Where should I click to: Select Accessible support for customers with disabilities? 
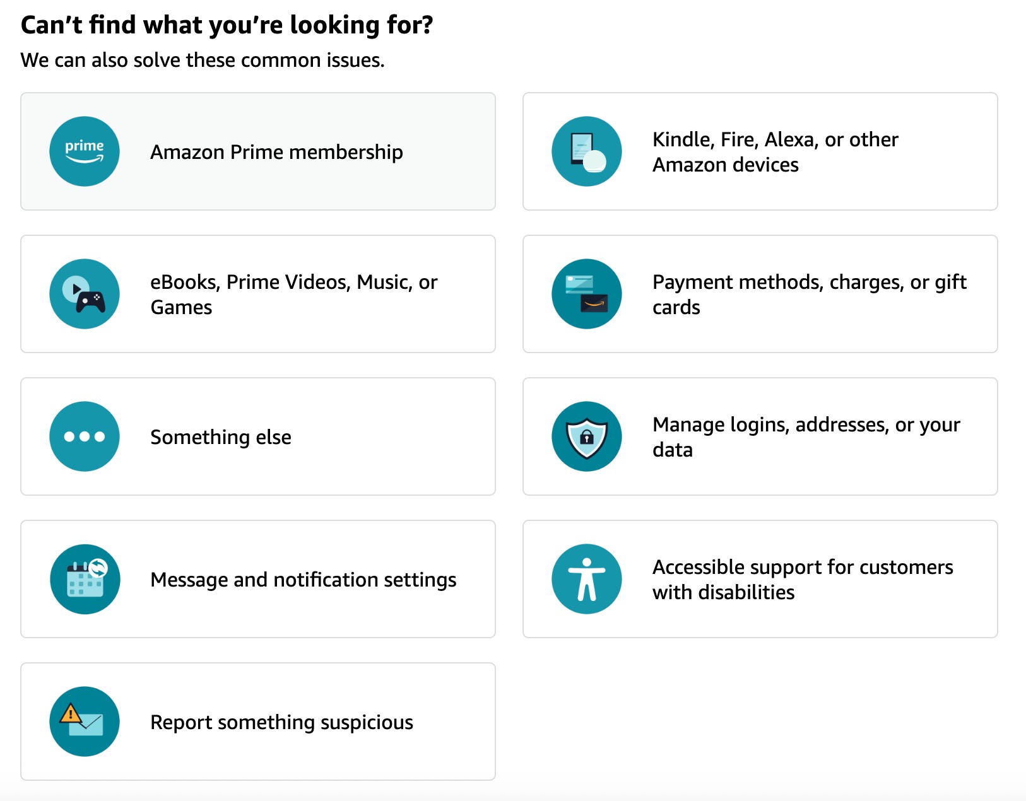coord(760,579)
